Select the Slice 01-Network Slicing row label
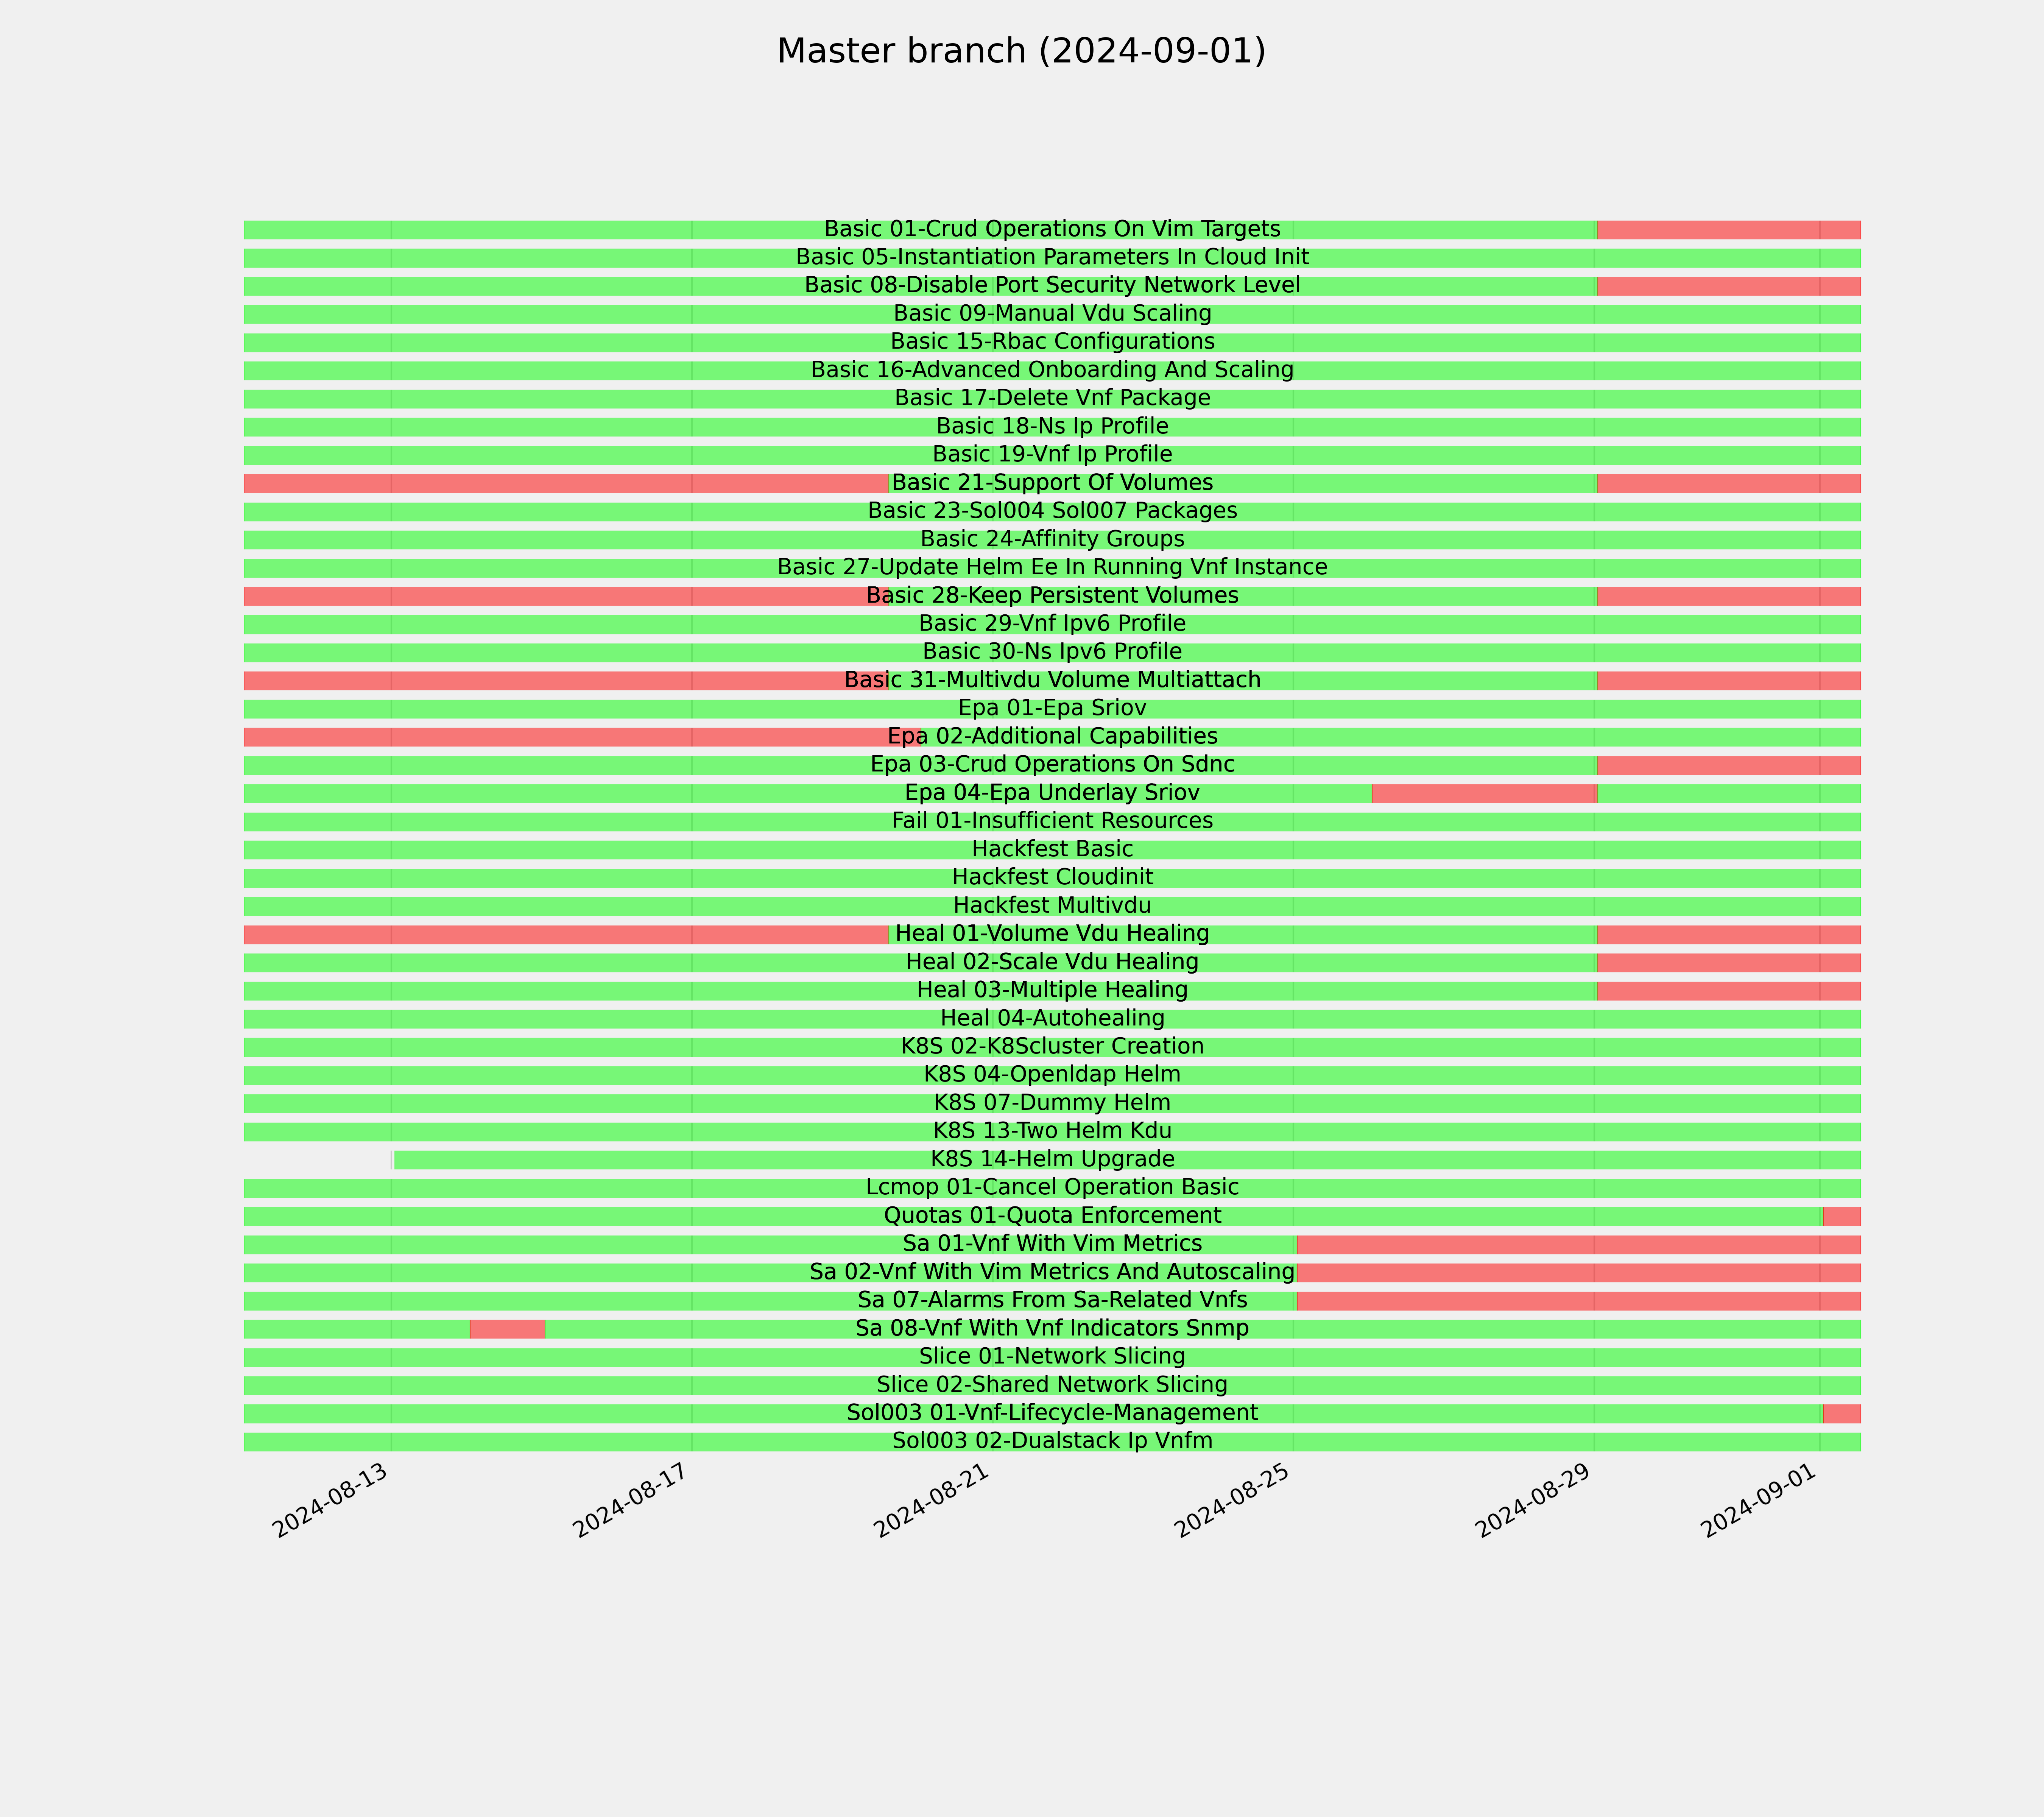Viewport: 2044px width, 1817px height. (1052, 1357)
